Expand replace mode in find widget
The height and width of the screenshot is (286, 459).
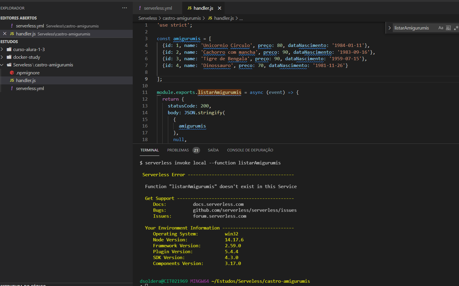(390, 28)
